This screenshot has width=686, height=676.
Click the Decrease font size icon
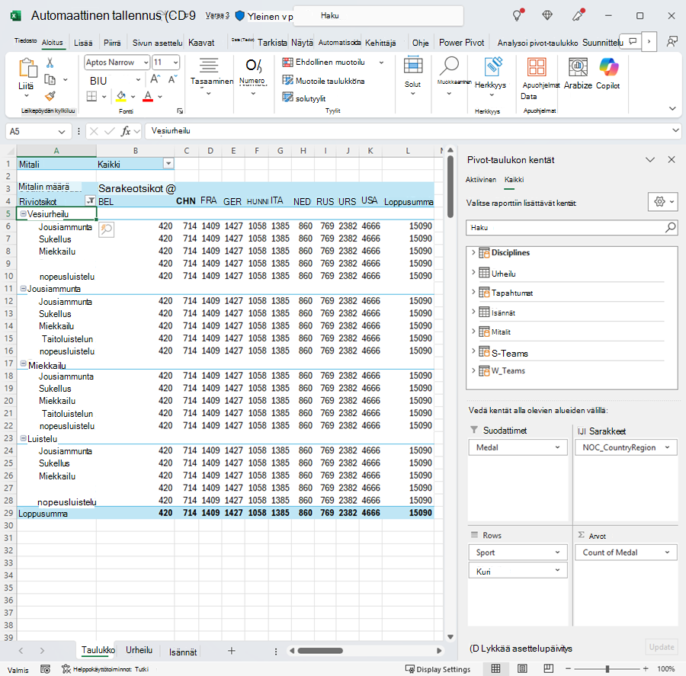click(172, 79)
